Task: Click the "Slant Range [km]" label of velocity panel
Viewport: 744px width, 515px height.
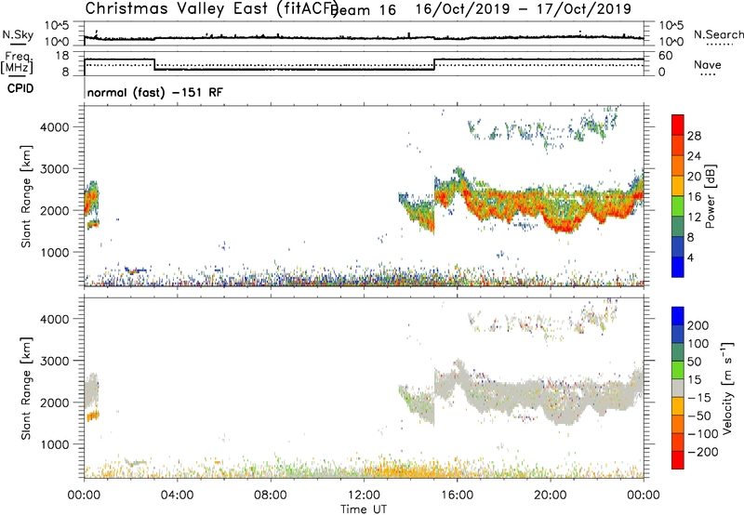Action: [26, 388]
